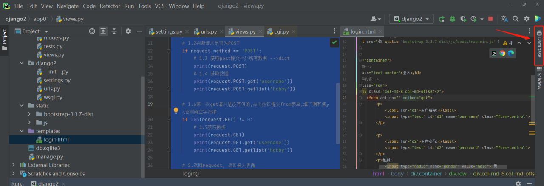544x186 pixels.
Task: Stop the running process with red square
Action: pyautogui.click(x=490, y=19)
